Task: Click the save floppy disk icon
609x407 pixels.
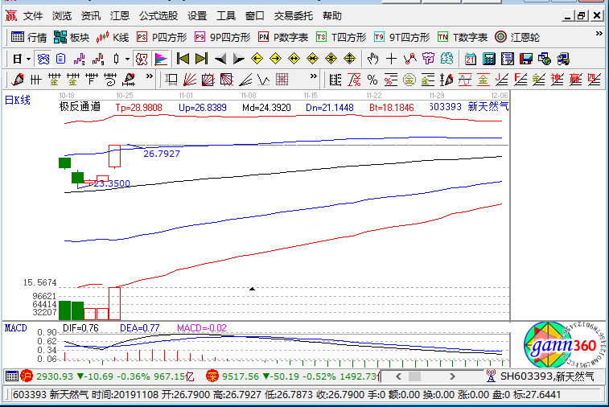Action: coord(526,59)
